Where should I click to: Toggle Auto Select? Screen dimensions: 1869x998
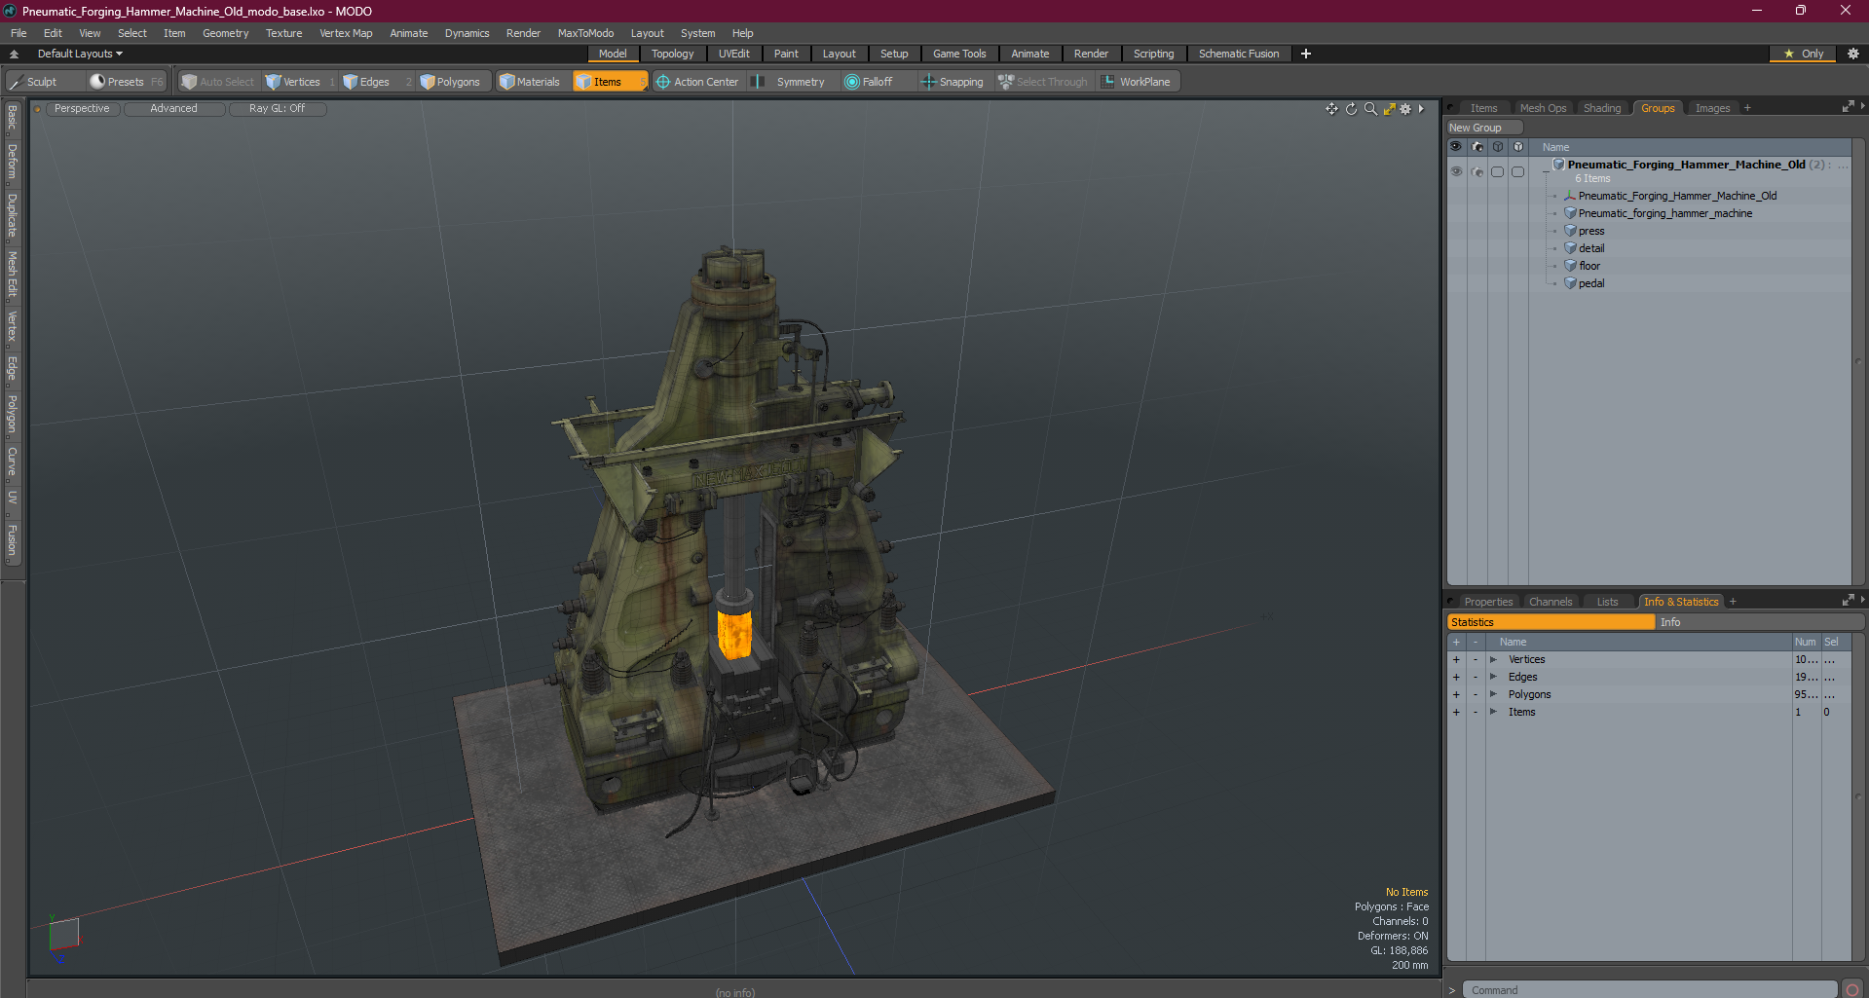click(218, 82)
